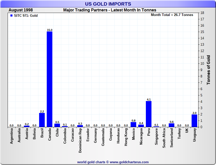The width and height of the screenshot is (216, 165).
Task: Click the Major Trading Partners subtitle
Action: pyautogui.click(x=110, y=10)
